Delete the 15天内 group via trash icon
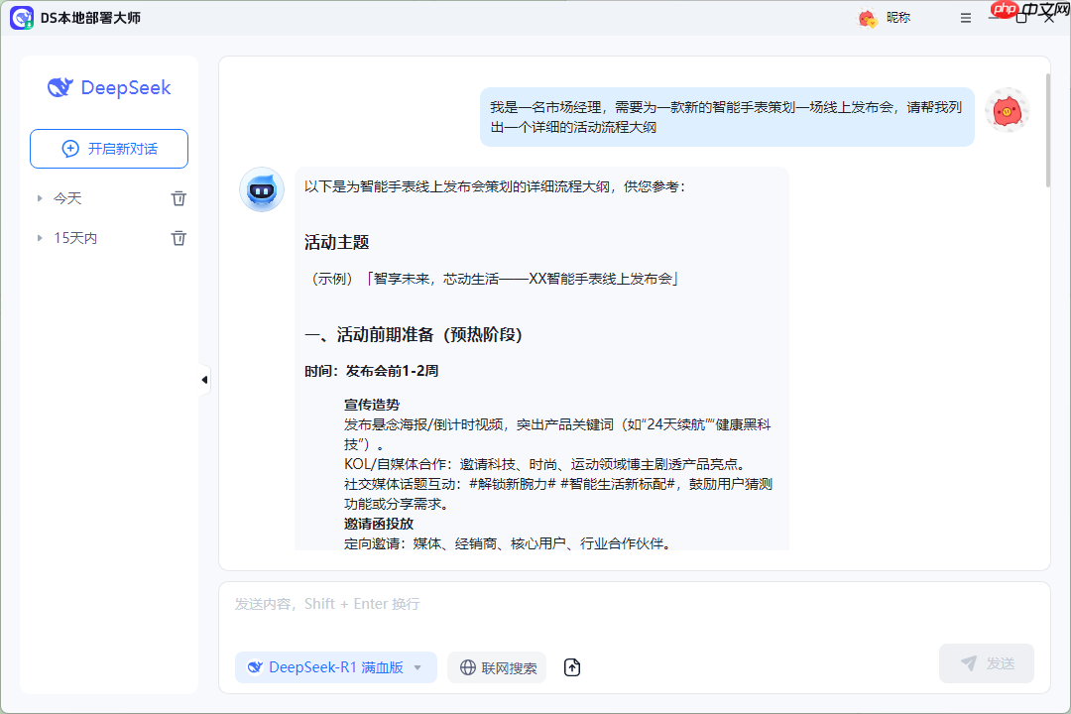Image resolution: width=1071 pixels, height=714 pixels. coord(178,237)
